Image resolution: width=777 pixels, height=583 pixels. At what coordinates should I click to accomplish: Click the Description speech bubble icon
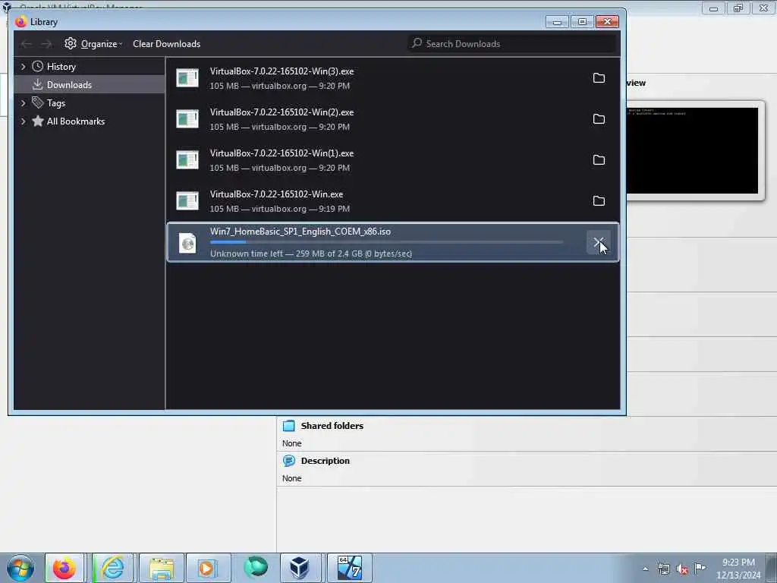(x=289, y=461)
